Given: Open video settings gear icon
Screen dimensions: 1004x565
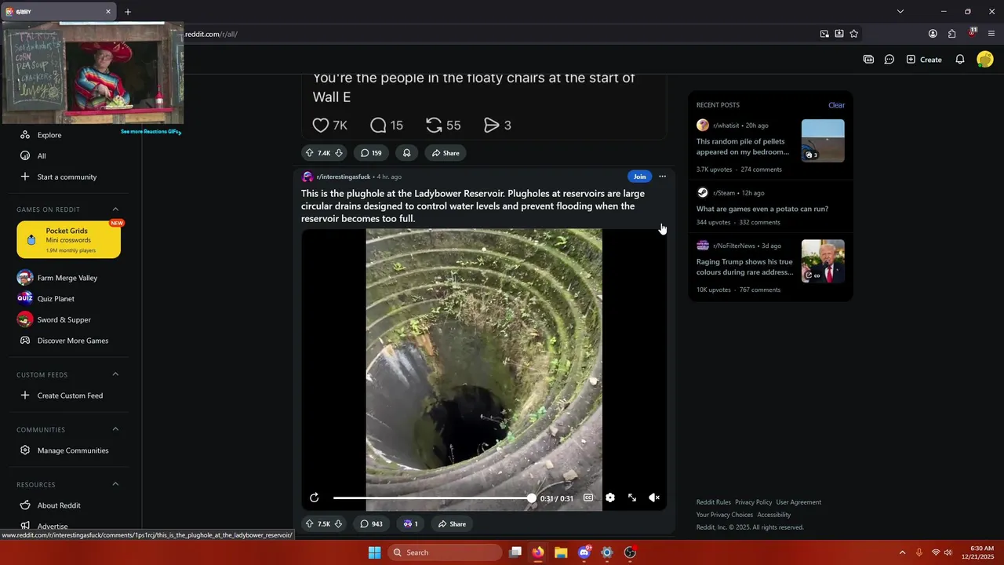Looking at the screenshot, I should 609,498.
